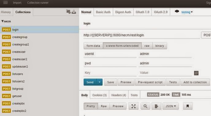Open the POST method dropdown
The width and height of the screenshot is (211, 116).
click(206, 35)
